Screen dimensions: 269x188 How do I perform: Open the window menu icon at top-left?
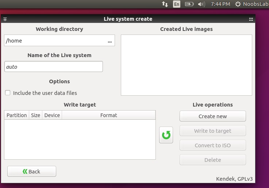5,19
